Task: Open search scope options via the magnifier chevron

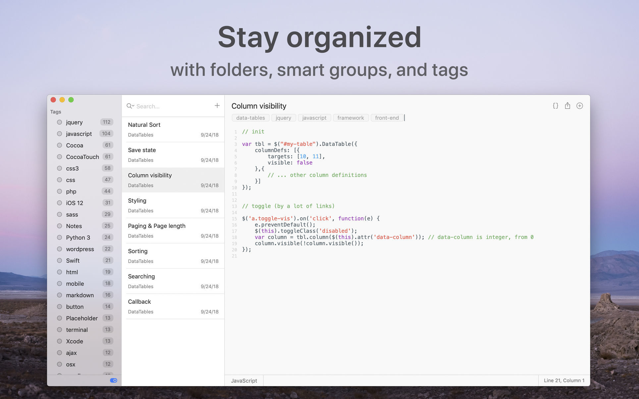Action: coord(133,106)
